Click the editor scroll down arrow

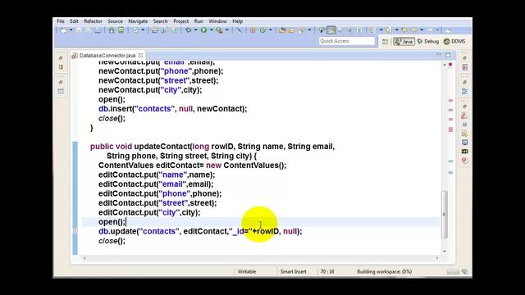(x=445, y=252)
